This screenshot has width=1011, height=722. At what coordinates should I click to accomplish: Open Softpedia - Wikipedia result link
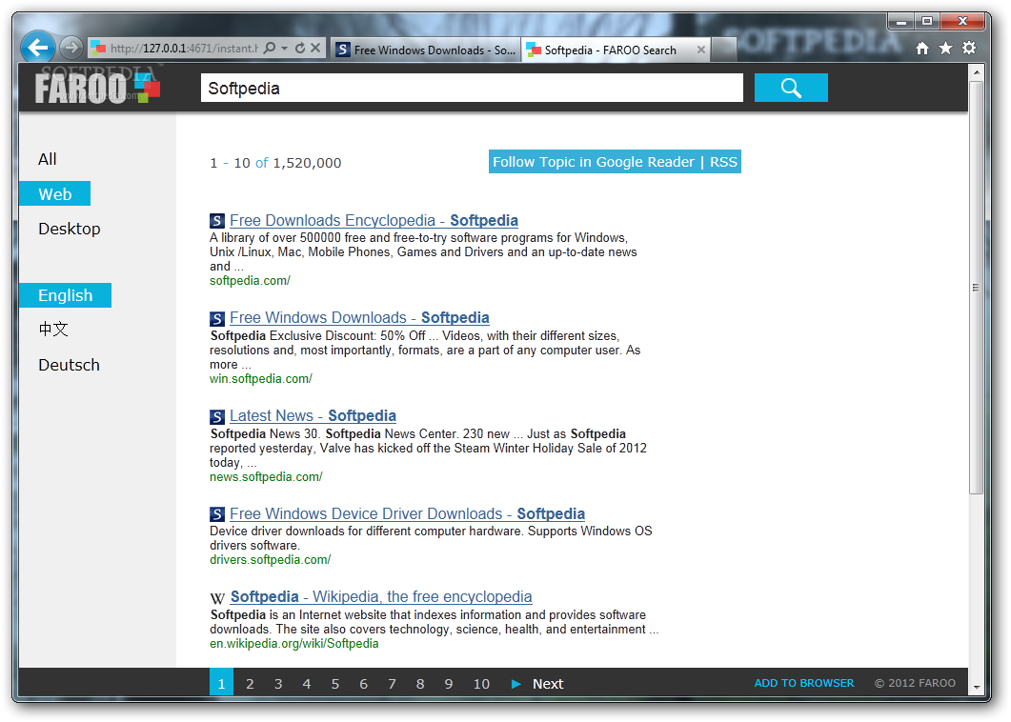(x=381, y=597)
